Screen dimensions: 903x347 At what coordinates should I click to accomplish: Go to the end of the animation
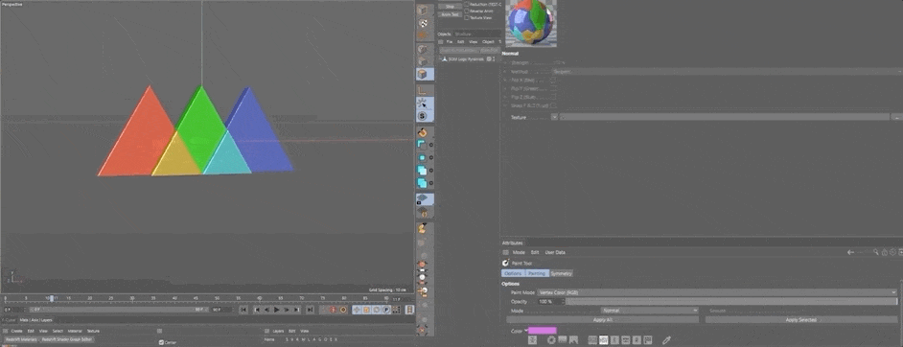coord(311,310)
